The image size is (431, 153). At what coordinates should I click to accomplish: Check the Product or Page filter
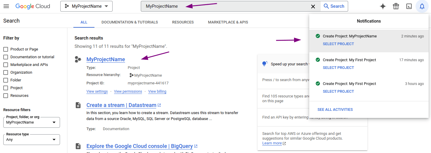tap(6, 49)
